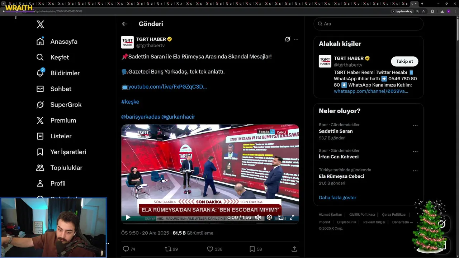Click the Grok icon on the post

tap(288, 39)
